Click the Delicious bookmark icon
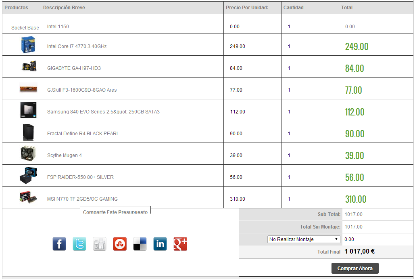Screen dimensions: 417x279 (140, 244)
